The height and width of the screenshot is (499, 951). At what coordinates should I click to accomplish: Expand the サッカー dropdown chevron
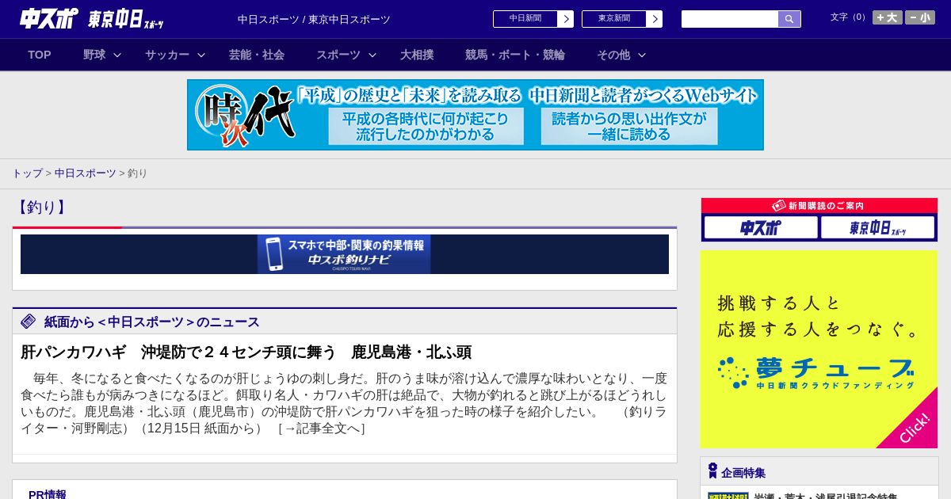[201, 55]
